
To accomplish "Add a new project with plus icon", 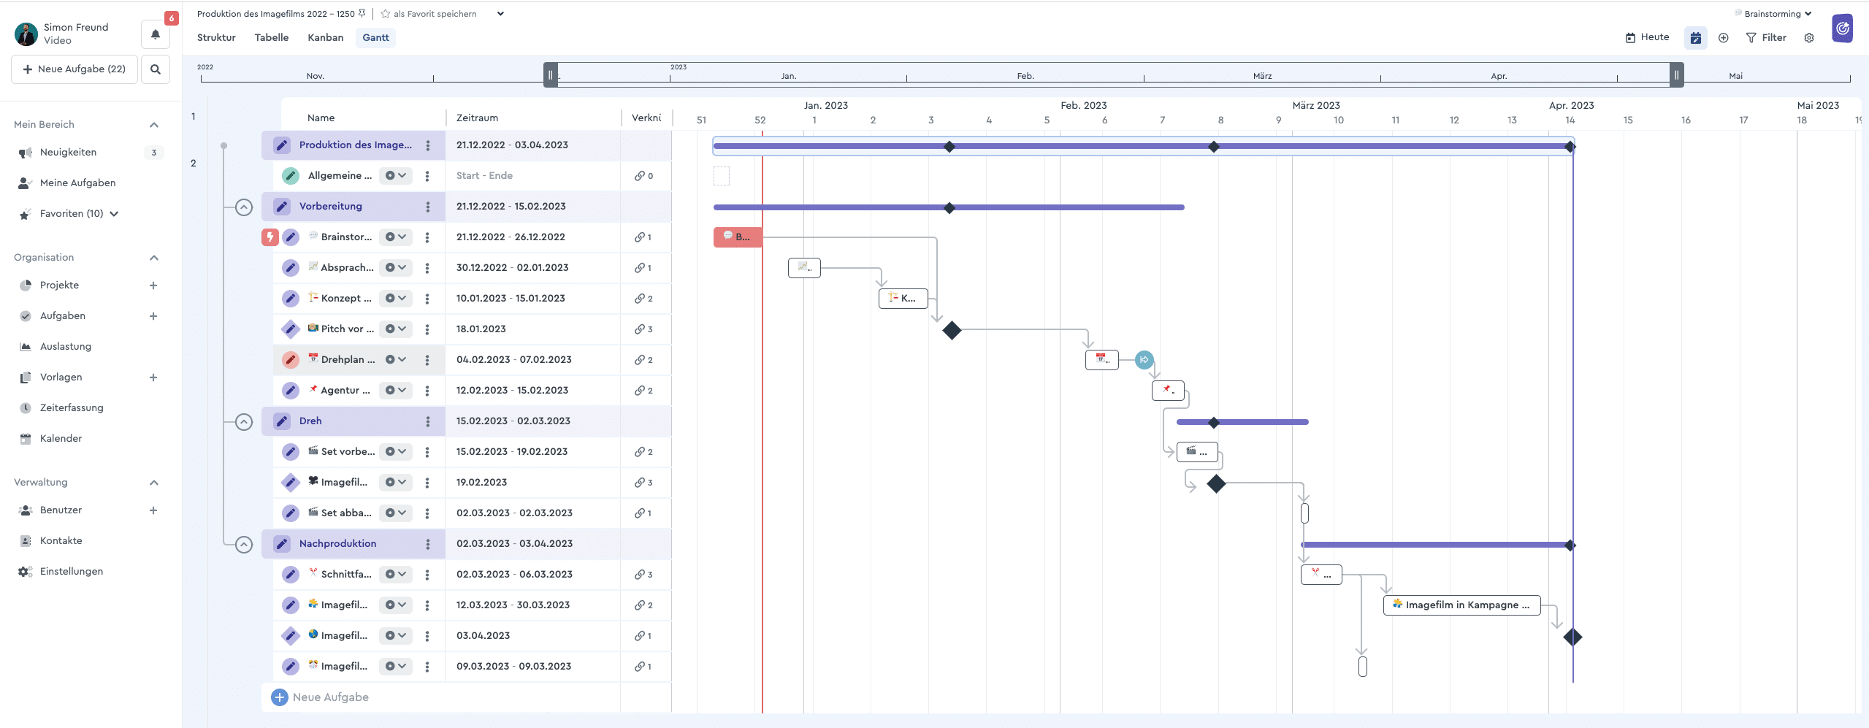I will [x=153, y=286].
